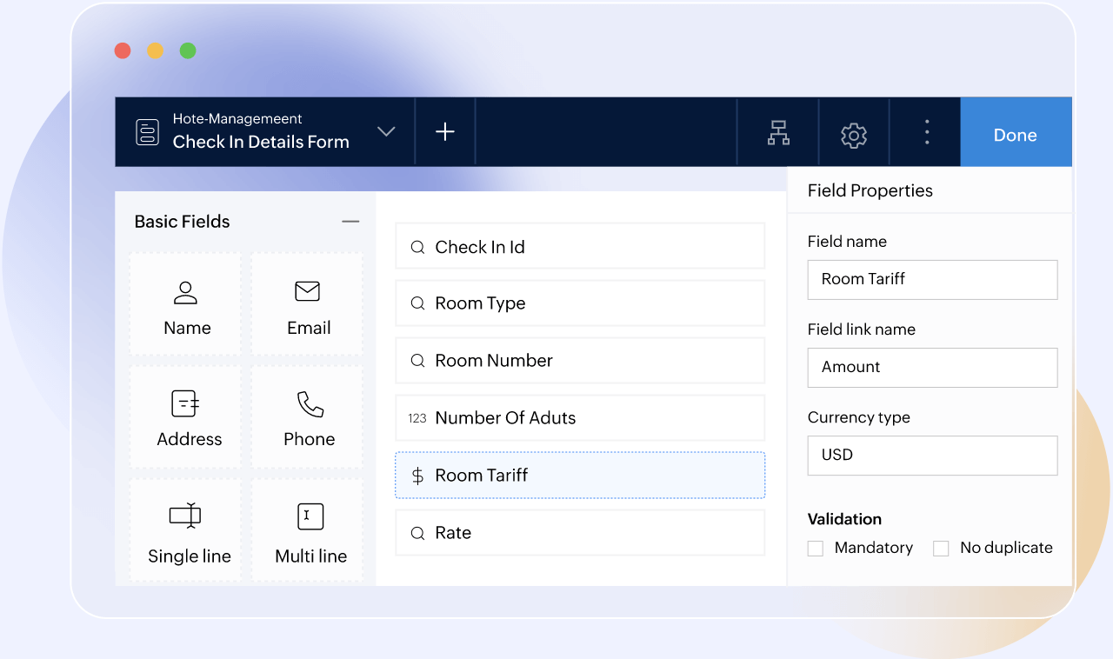Select the Name field element
This screenshot has width=1113, height=659.
point(184,303)
